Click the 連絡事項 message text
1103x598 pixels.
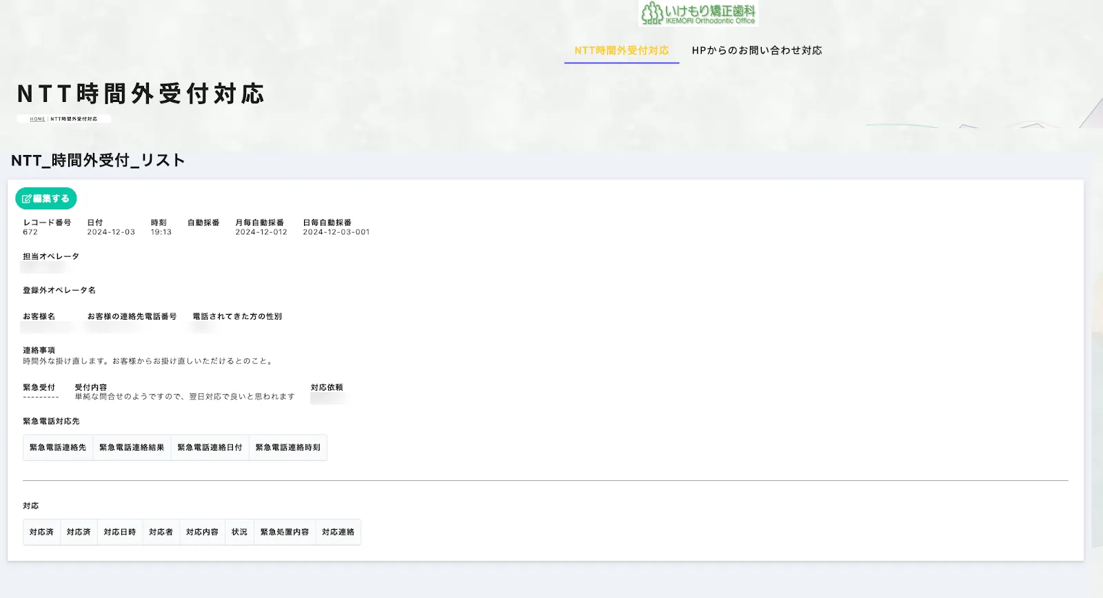click(x=148, y=361)
